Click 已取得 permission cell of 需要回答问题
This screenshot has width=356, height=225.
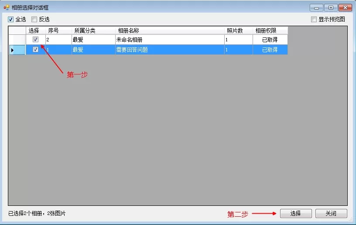270,50
